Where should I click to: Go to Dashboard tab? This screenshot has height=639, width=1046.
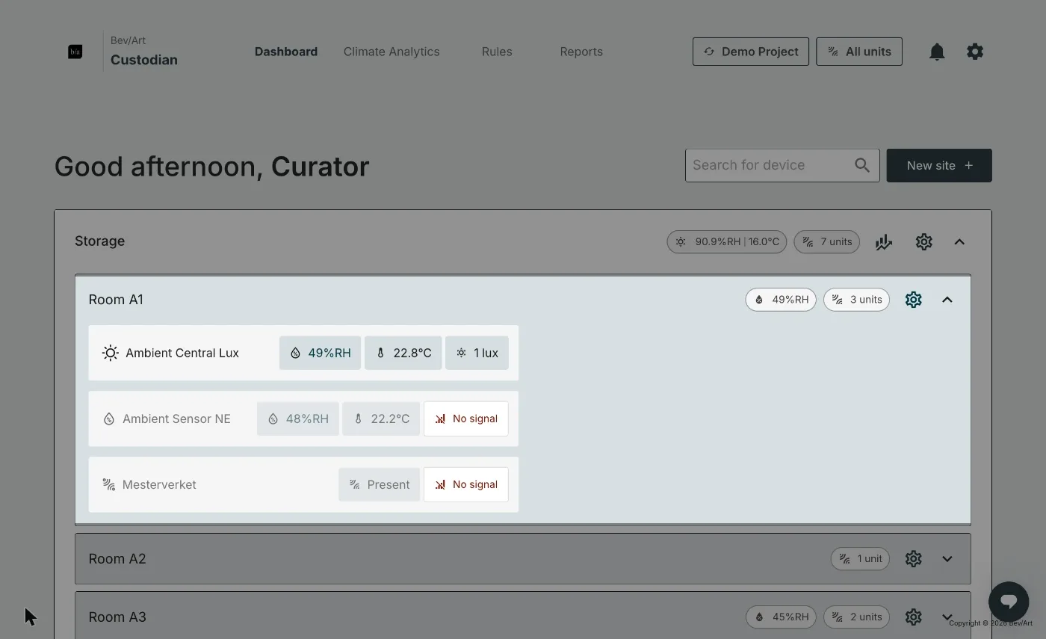286,52
